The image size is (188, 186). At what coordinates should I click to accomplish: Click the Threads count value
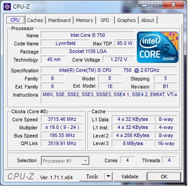pos(169,160)
